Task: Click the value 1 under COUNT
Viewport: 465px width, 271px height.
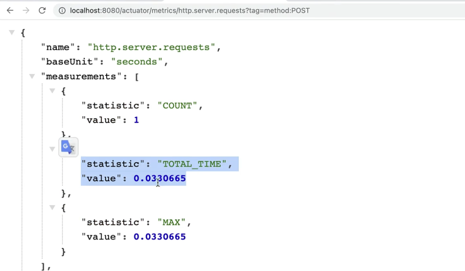Action: click(x=136, y=120)
